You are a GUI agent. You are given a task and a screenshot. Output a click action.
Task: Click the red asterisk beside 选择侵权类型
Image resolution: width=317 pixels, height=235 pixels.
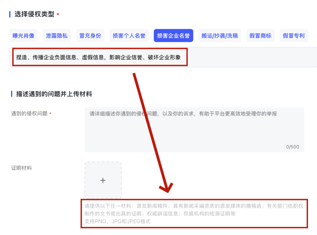[58, 15]
